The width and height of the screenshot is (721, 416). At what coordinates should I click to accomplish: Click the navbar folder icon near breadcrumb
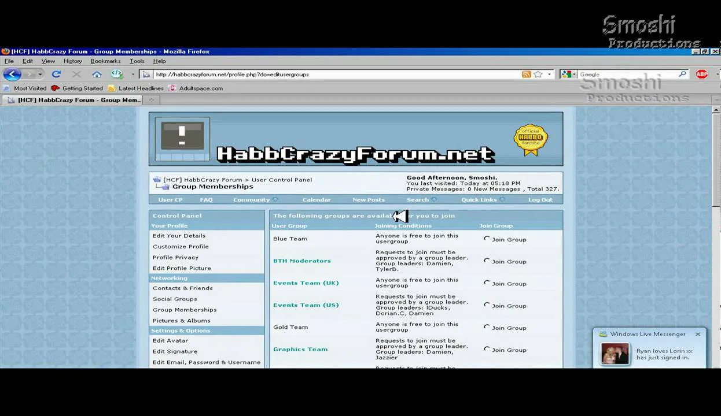(x=157, y=180)
